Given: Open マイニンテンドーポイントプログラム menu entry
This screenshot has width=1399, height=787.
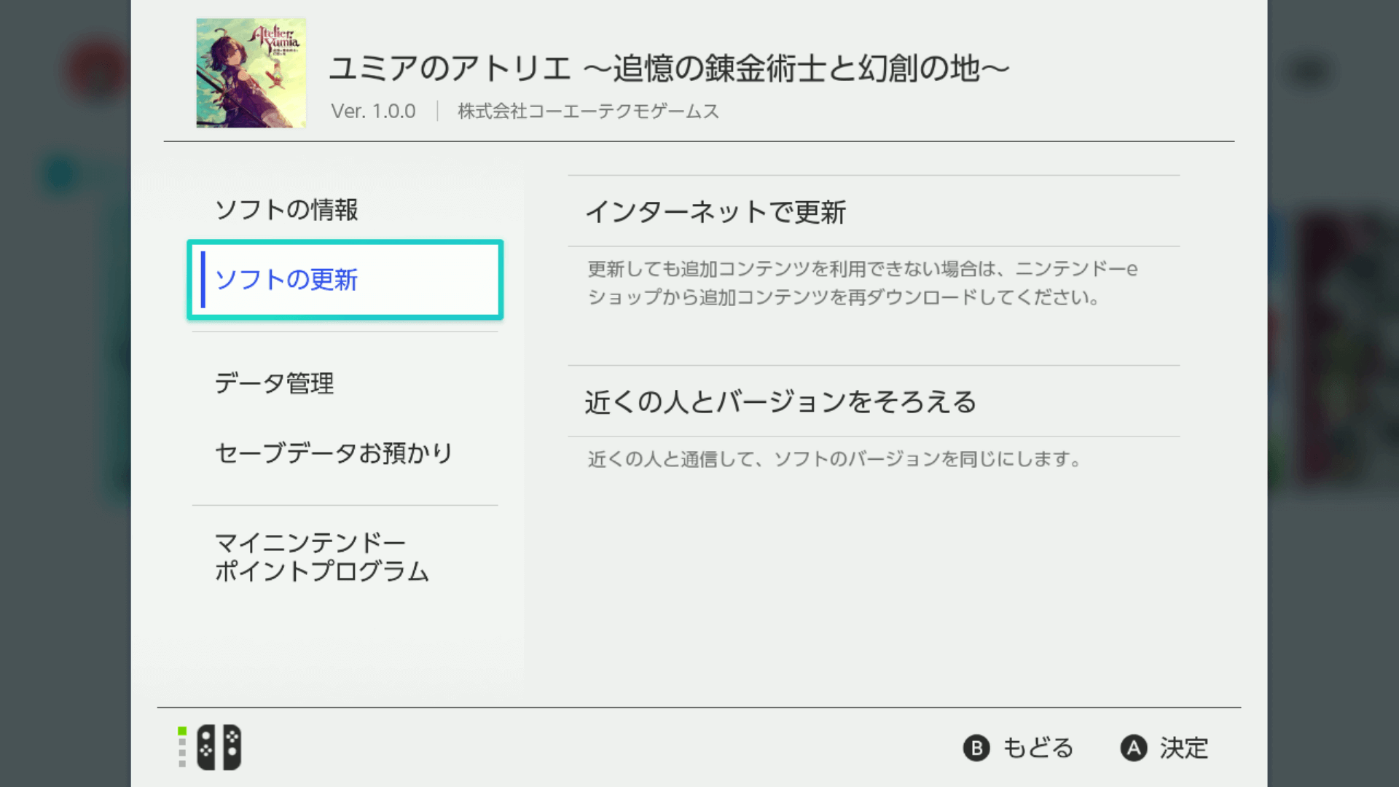Looking at the screenshot, I should [x=321, y=557].
